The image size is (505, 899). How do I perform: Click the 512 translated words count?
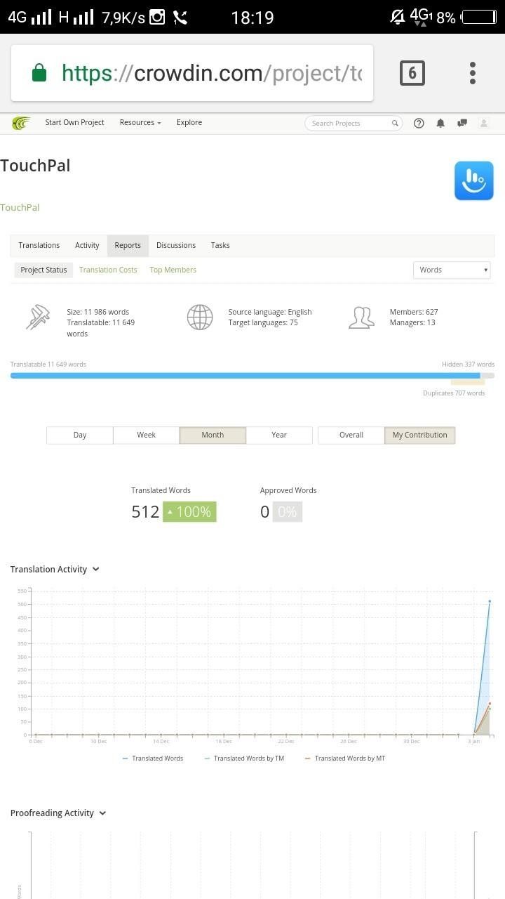tap(145, 512)
